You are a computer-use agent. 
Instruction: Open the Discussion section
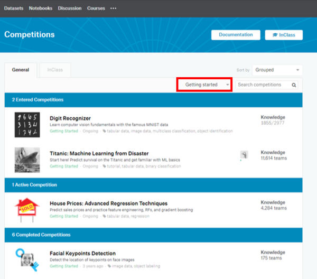point(70,8)
